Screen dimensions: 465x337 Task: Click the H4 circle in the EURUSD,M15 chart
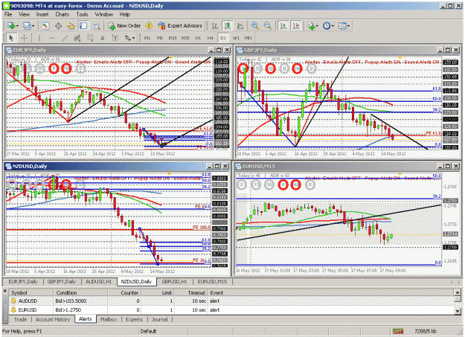tap(295, 184)
